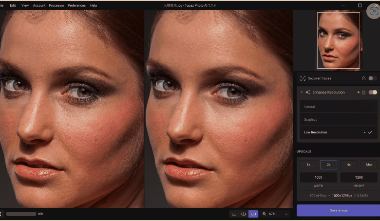Click the Width input field
Image resolution: width=380 pixels, height=221 pixels.
point(318,178)
